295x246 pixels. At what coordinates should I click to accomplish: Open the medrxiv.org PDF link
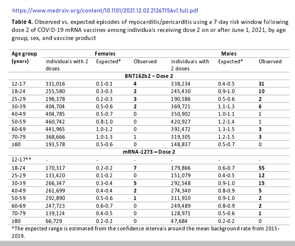click(x=105, y=11)
